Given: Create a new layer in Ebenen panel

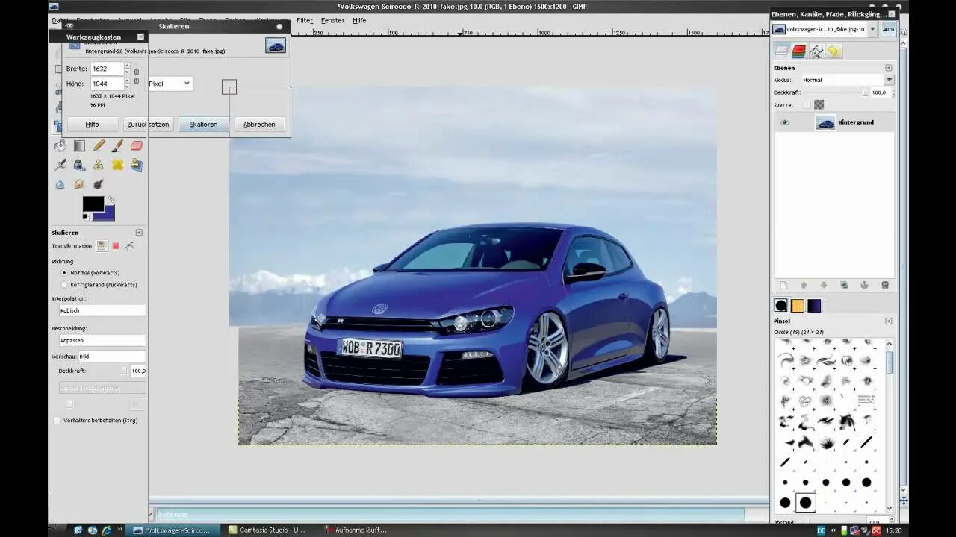Looking at the screenshot, I should point(783,285).
